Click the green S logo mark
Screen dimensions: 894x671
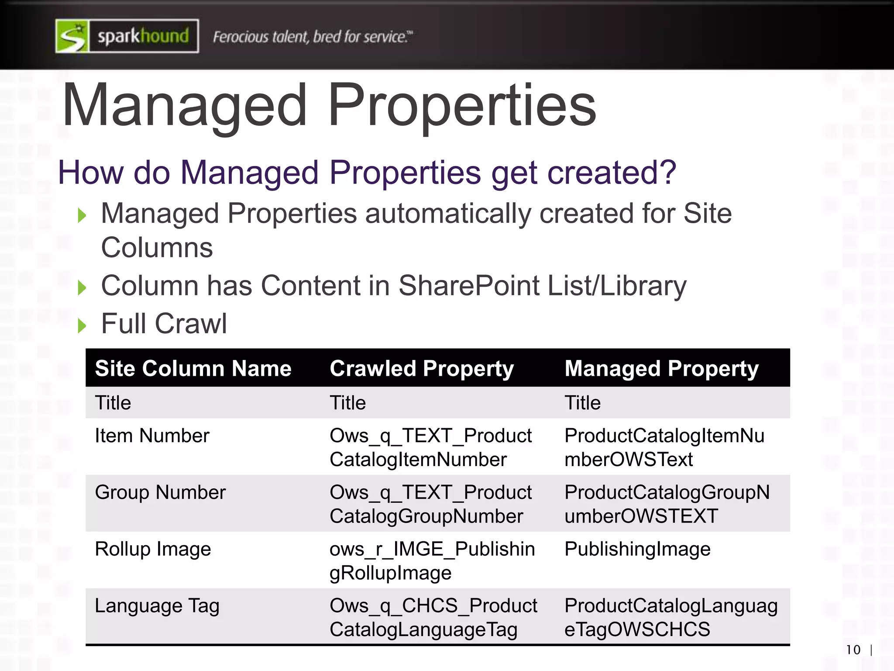72,36
